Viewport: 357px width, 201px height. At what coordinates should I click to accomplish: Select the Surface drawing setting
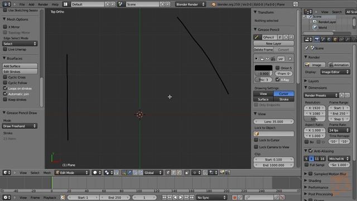263,99
